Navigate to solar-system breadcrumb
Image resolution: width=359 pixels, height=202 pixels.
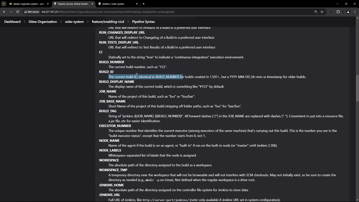74,22
